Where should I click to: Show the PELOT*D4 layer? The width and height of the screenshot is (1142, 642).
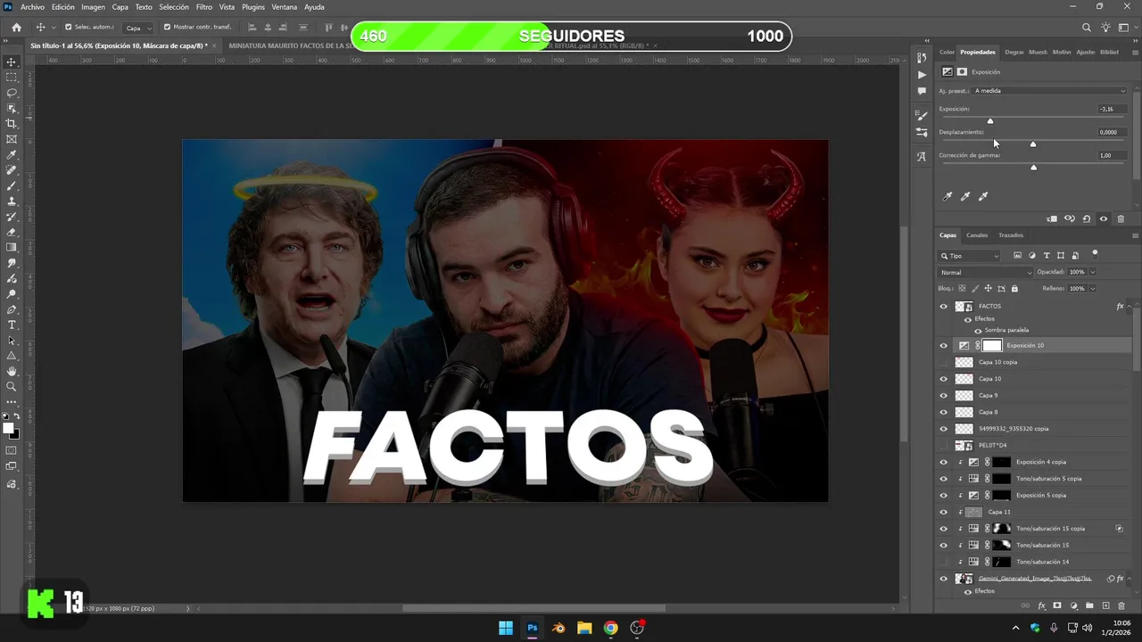(944, 445)
